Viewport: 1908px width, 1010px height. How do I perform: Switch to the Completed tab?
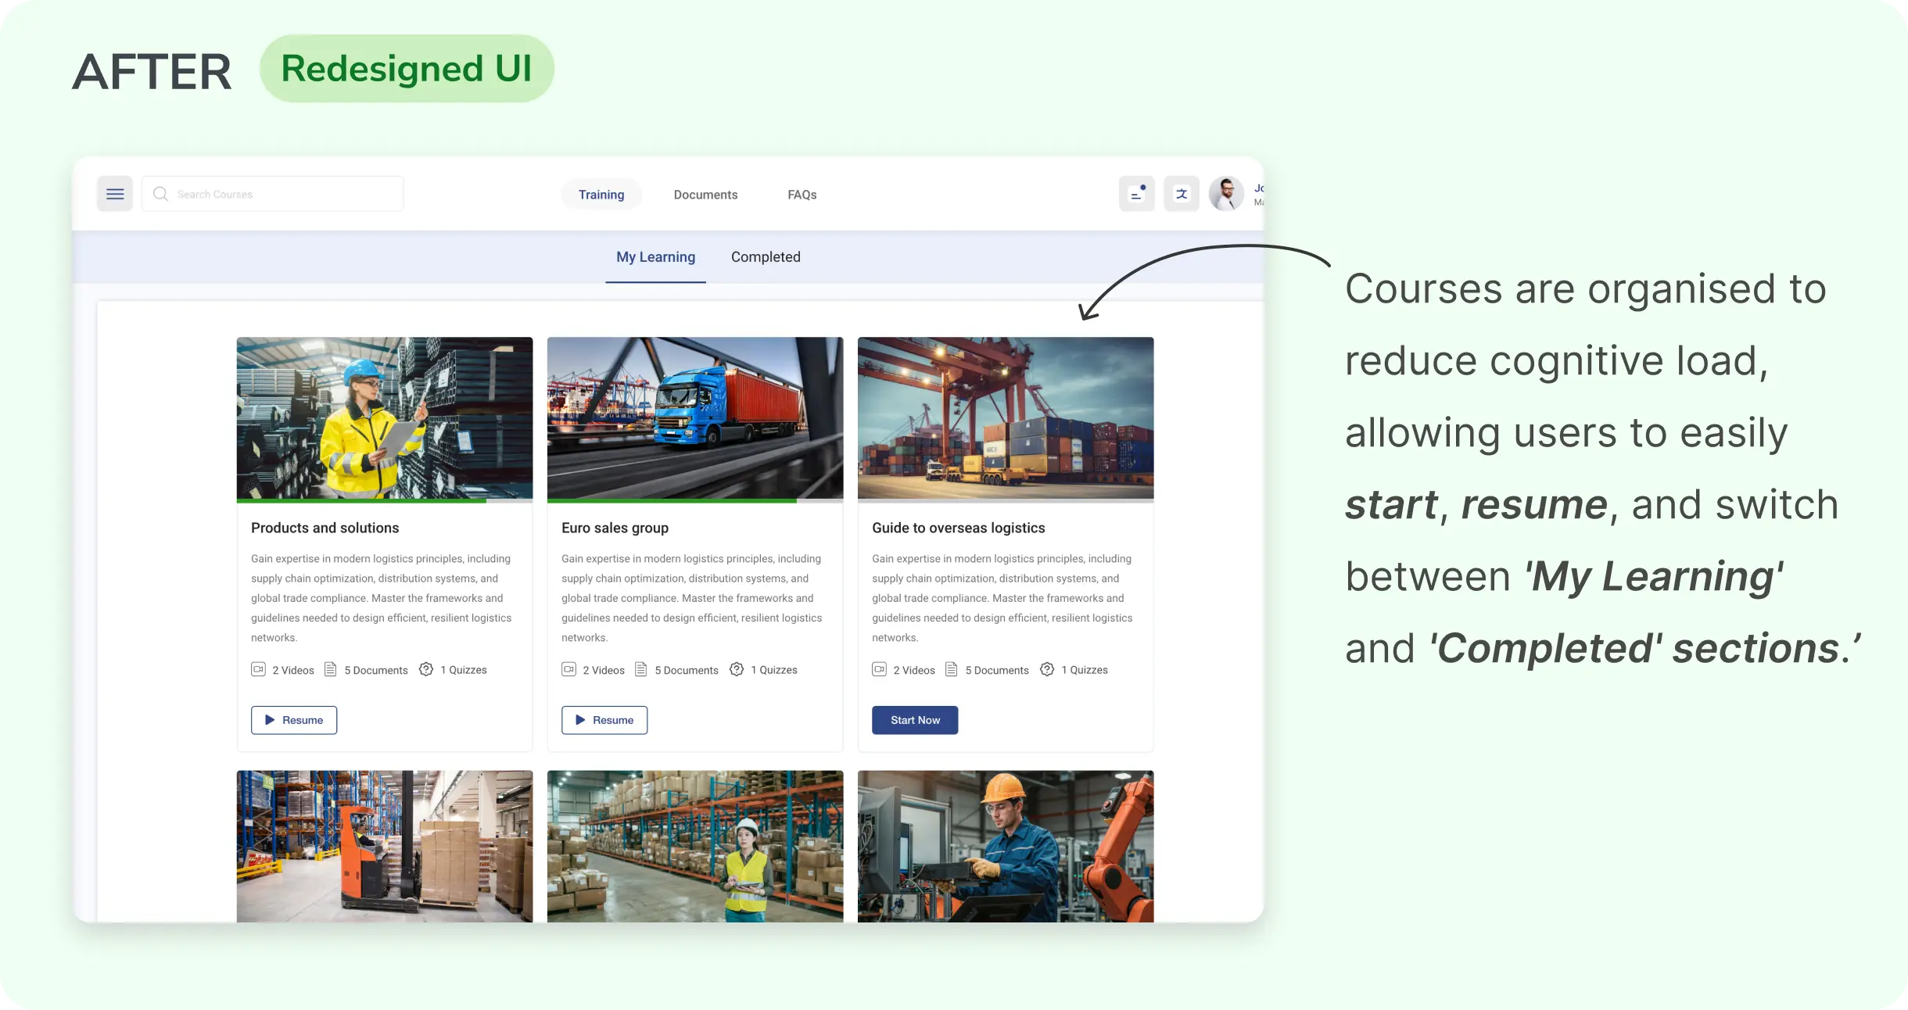[x=766, y=257]
